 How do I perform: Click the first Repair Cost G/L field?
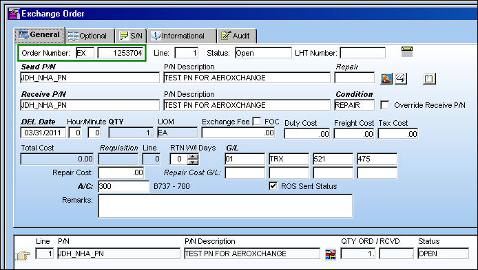pos(245,172)
